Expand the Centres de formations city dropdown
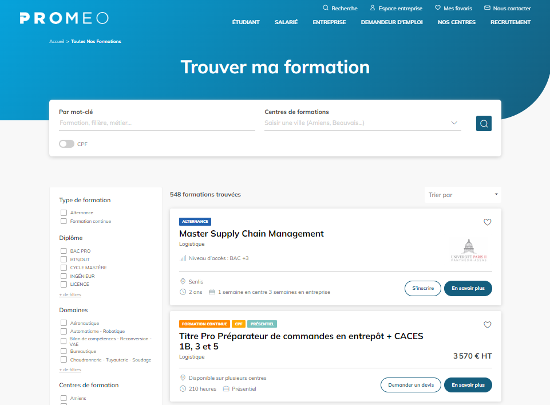The height and width of the screenshot is (405, 550). (x=454, y=122)
